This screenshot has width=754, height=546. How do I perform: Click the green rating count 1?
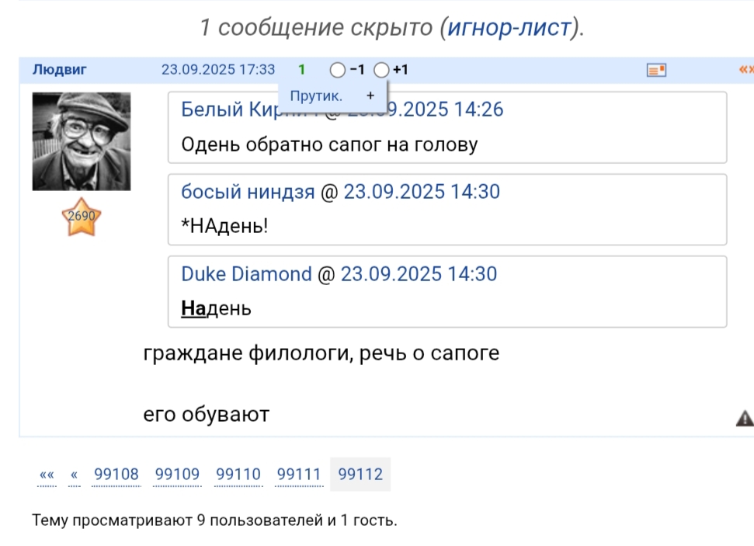click(x=302, y=70)
